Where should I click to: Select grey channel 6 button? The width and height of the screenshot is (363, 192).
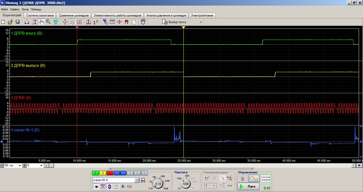click(137, 173)
